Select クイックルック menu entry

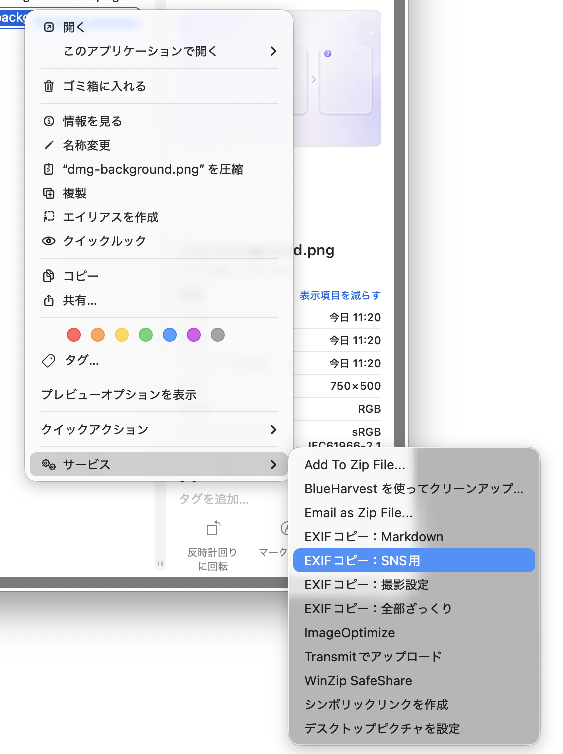click(159, 241)
